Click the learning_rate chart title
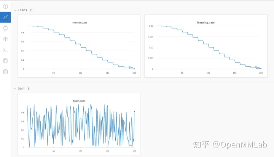 [x=205, y=23]
